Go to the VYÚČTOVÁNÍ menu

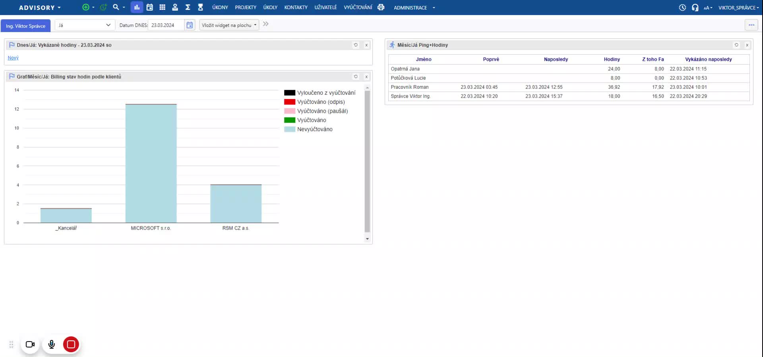click(358, 8)
